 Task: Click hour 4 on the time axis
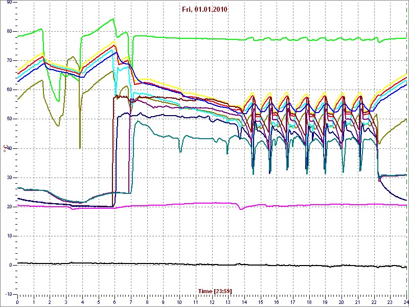82,302
